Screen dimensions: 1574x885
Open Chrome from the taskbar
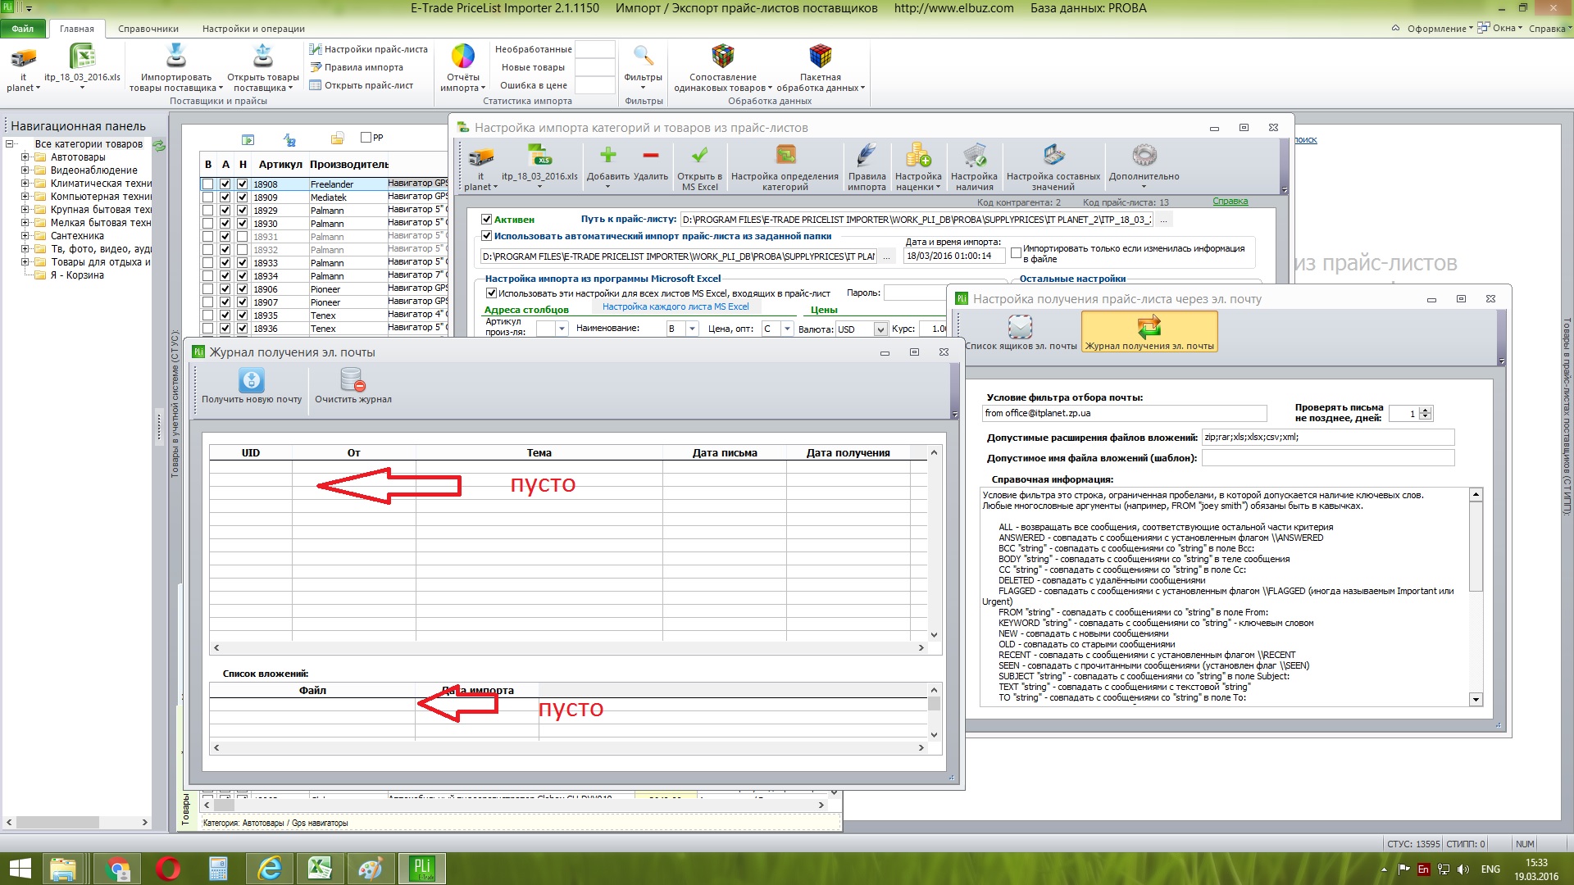(x=117, y=869)
